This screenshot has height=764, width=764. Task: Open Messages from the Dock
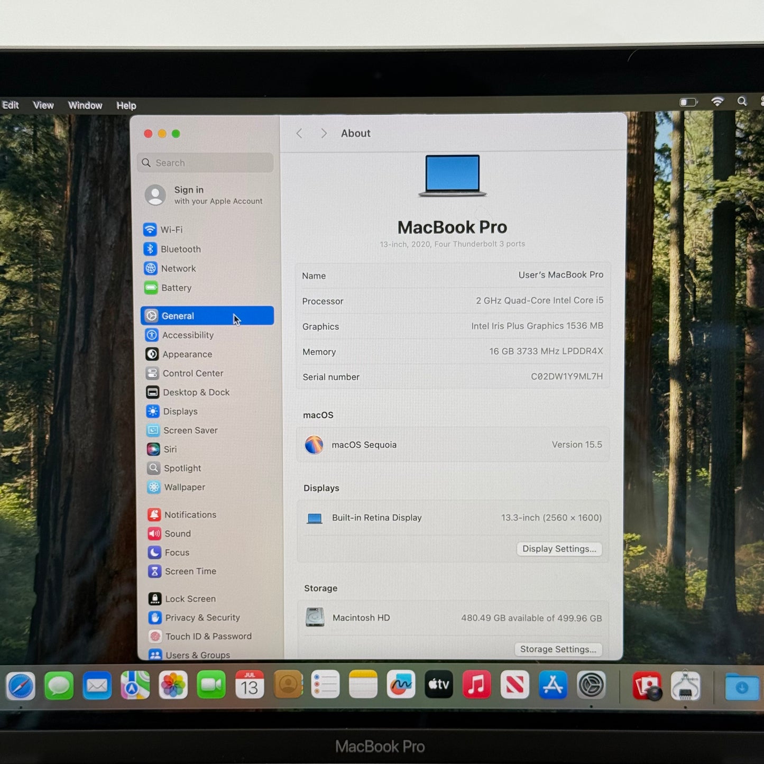tap(59, 686)
